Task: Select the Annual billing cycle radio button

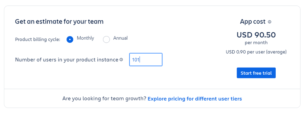Action: pyautogui.click(x=107, y=40)
